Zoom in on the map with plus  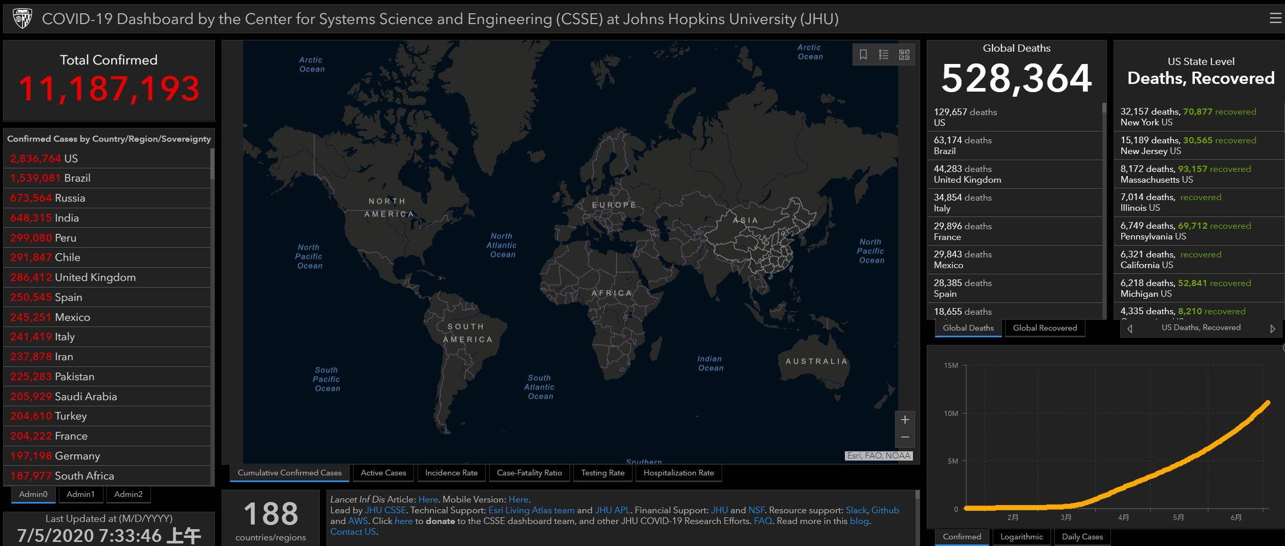point(905,420)
